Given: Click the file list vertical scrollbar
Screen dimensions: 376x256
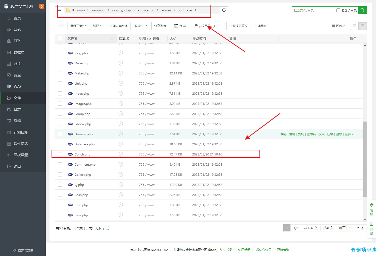Looking at the screenshot, I should [365, 159].
